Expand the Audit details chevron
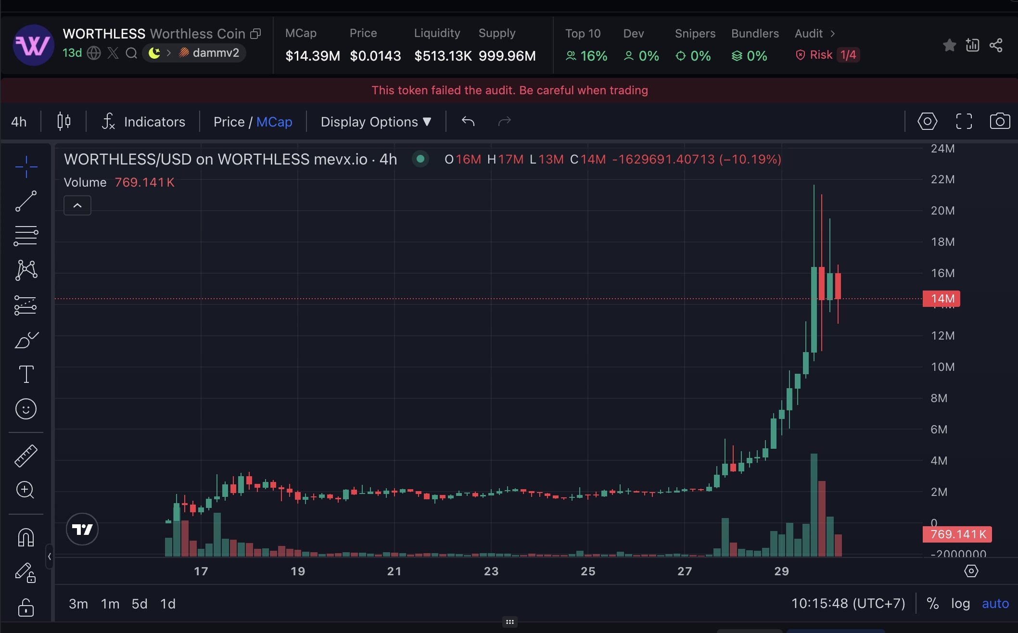Viewport: 1018px width, 633px height. (832, 34)
